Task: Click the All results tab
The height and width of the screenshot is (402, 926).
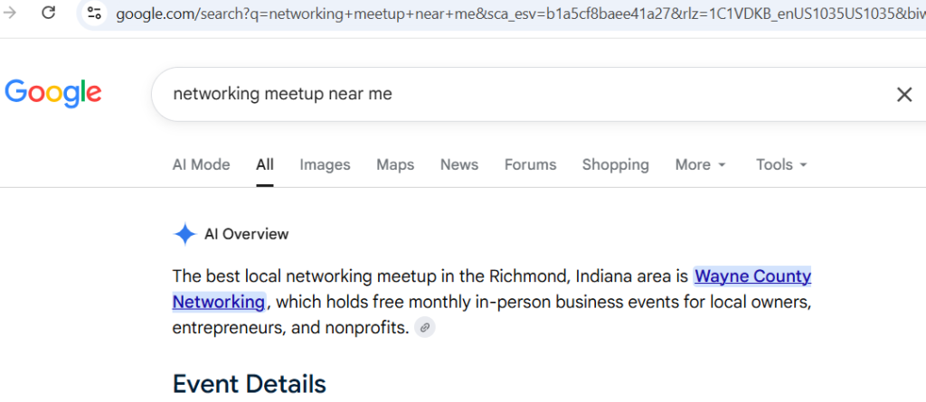Action: coord(265,164)
